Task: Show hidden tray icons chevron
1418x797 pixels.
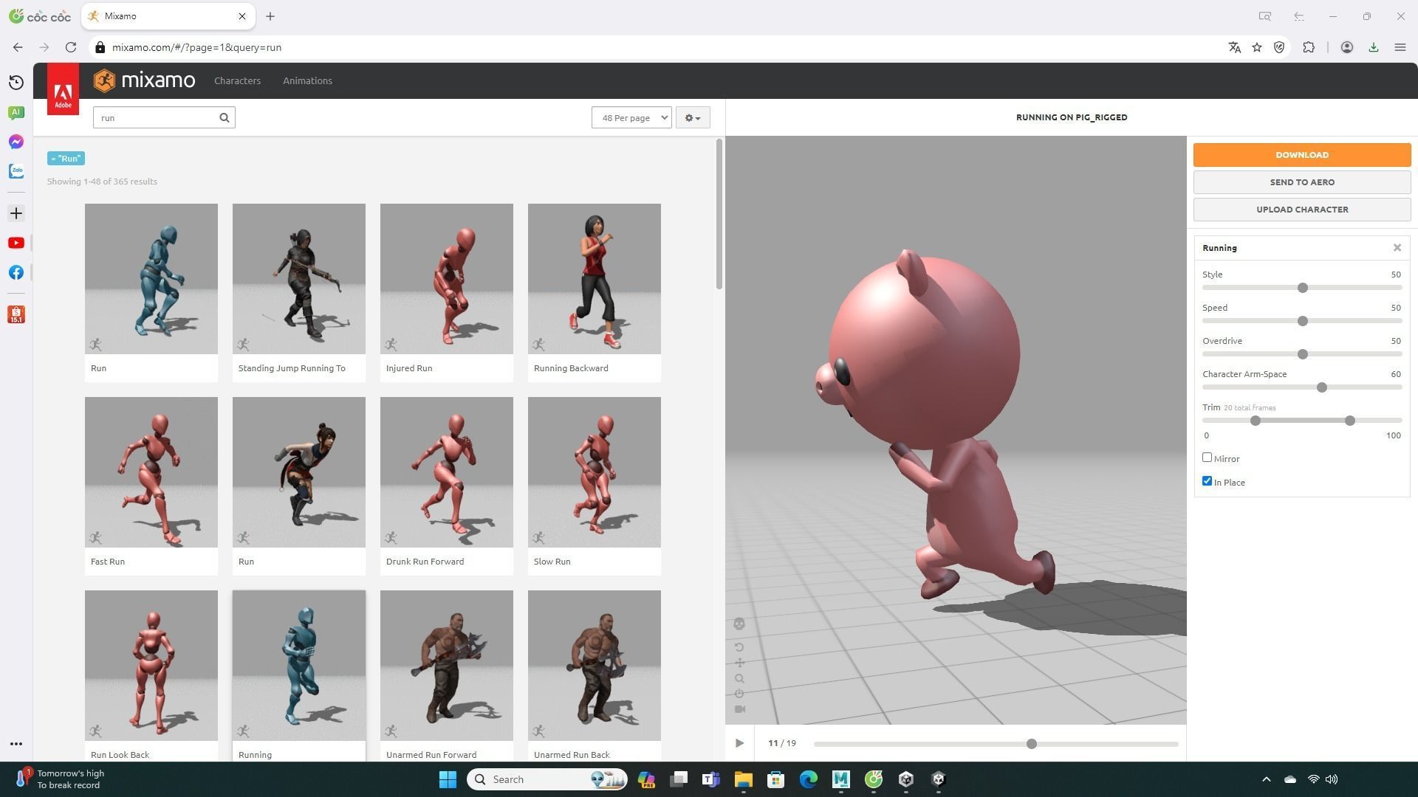Action: pos(1266,779)
